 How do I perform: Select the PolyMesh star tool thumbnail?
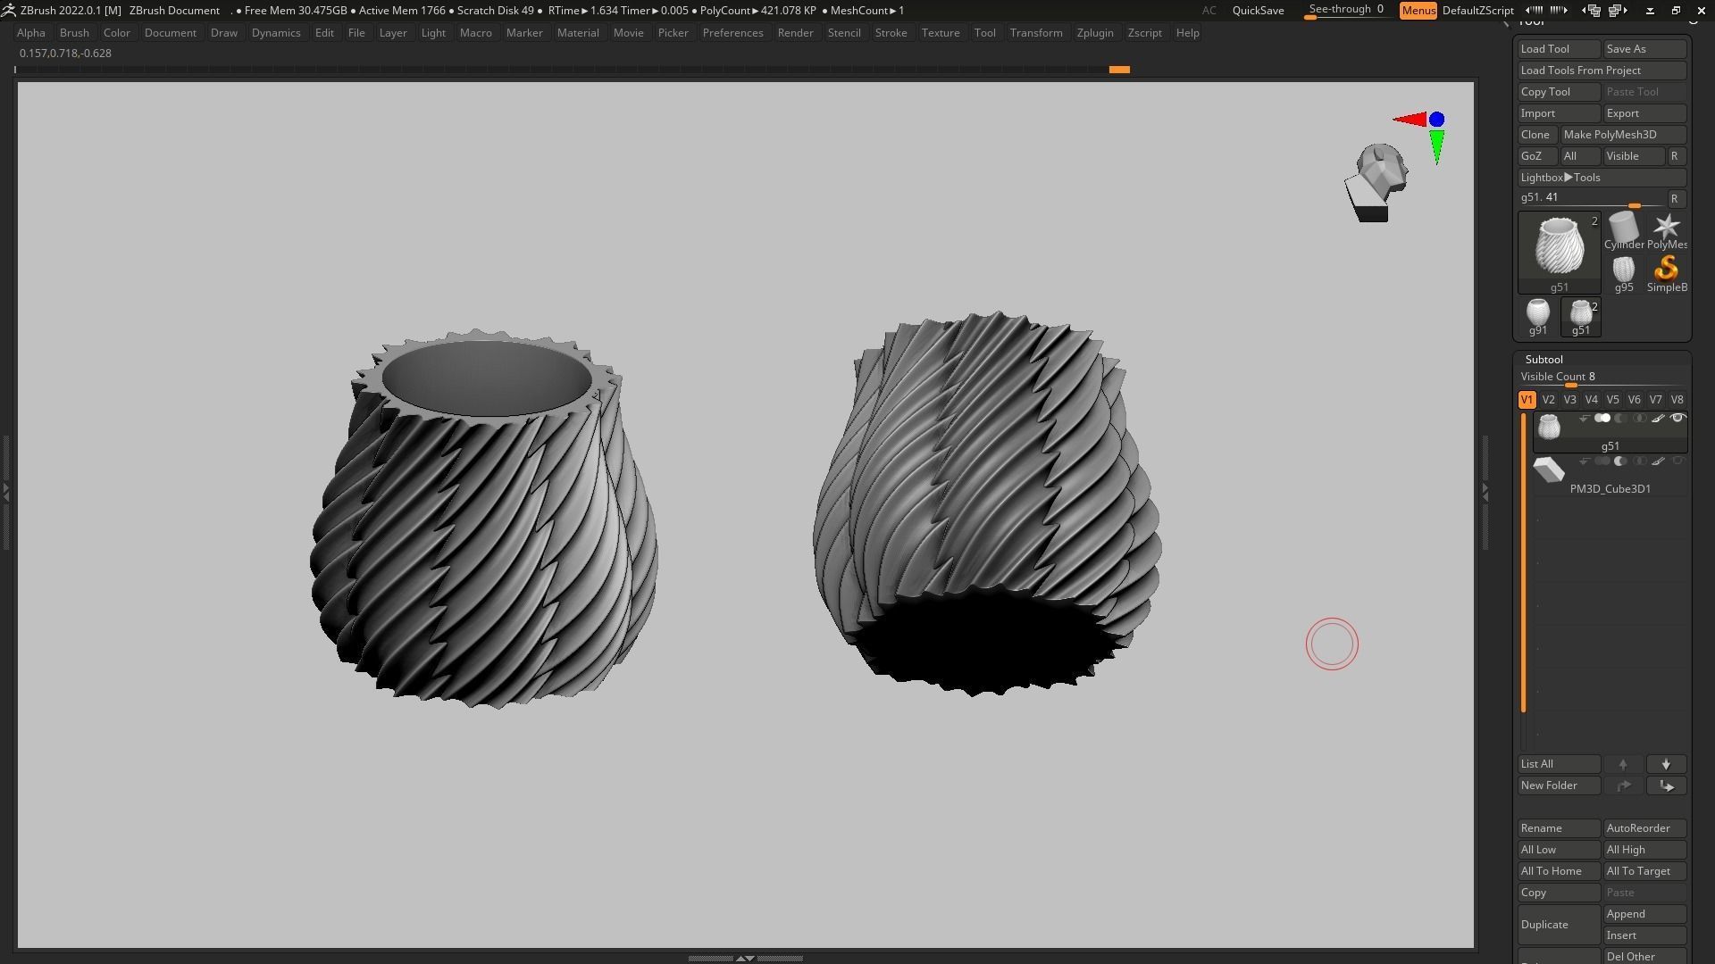[x=1666, y=231]
